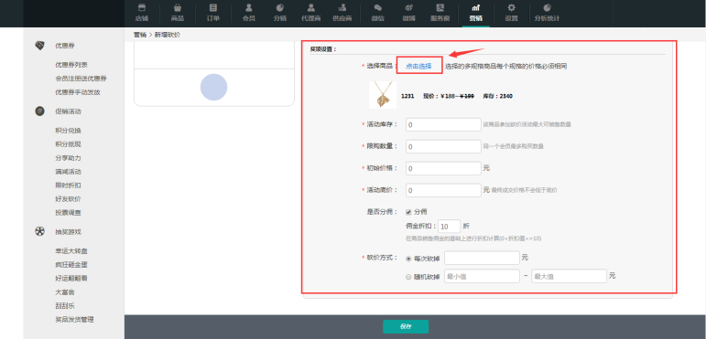
Task: Select the 每次砍掉 radio option
Action: tap(408, 259)
